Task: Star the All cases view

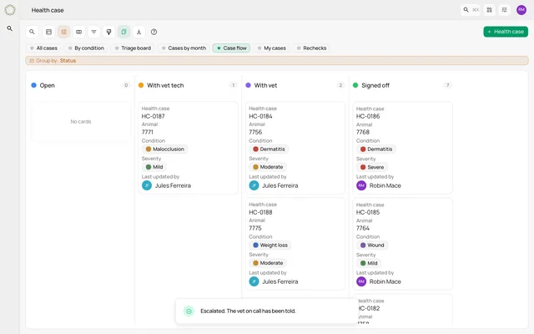Action: coord(32,48)
